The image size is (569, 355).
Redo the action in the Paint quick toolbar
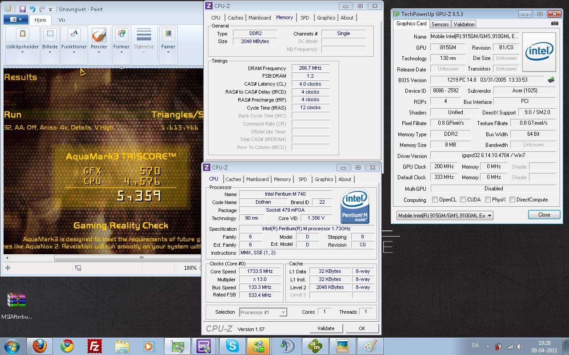pos(42,9)
